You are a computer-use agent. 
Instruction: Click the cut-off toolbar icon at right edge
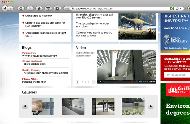(189, 9)
